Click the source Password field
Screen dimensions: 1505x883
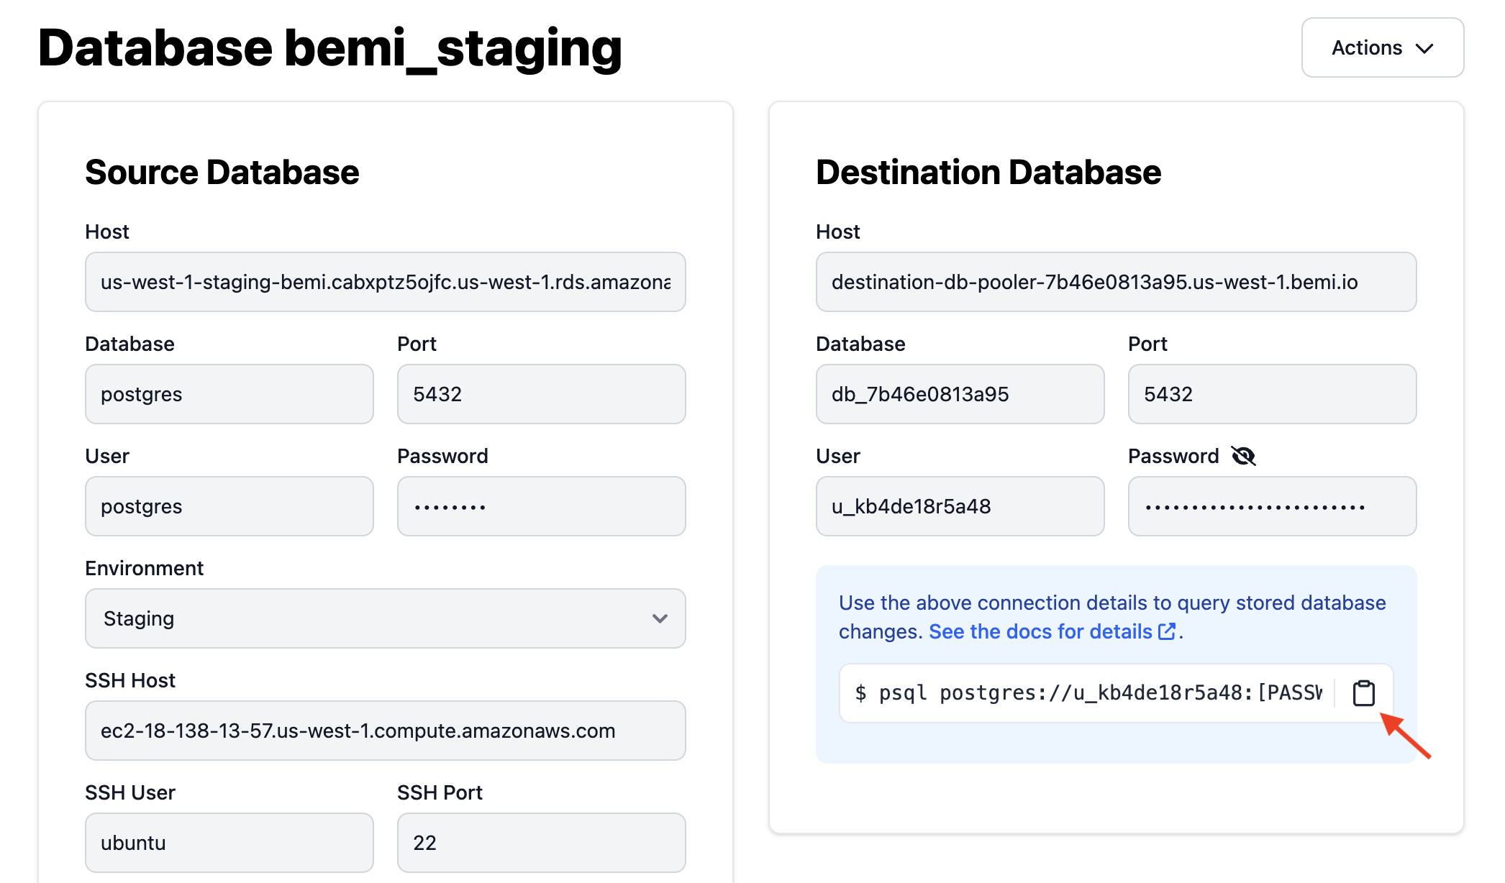pos(541,506)
